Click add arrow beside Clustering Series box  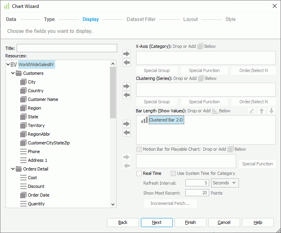127,86
